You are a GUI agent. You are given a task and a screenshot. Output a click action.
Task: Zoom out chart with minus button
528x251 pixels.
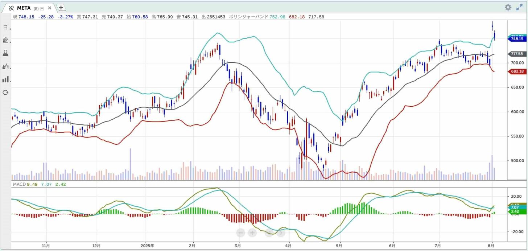click(x=240, y=233)
